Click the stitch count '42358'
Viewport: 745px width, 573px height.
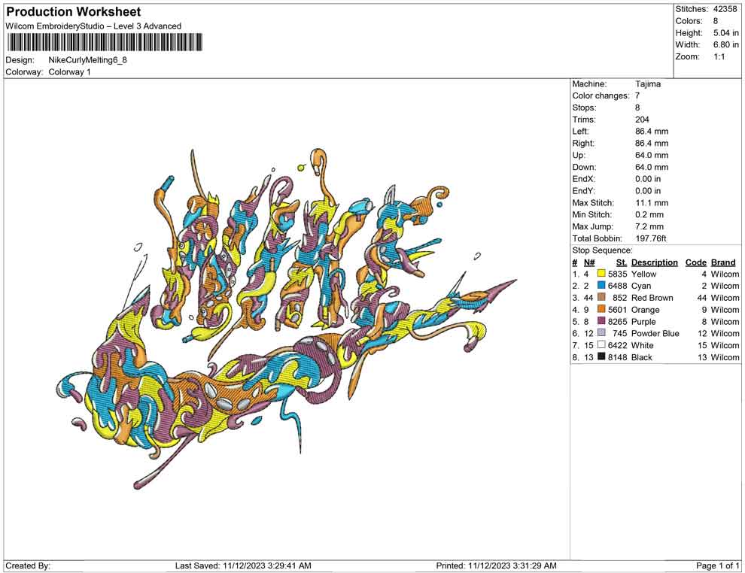(x=725, y=9)
